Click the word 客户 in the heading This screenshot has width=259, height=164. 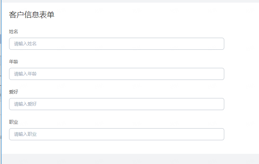pos(17,15)
